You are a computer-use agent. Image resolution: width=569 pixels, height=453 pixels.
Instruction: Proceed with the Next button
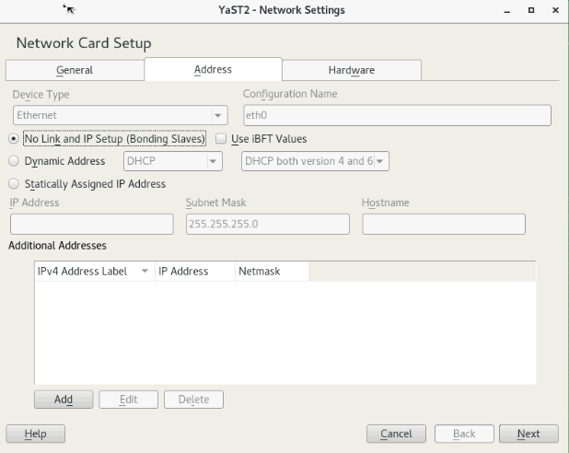point(528,434)
